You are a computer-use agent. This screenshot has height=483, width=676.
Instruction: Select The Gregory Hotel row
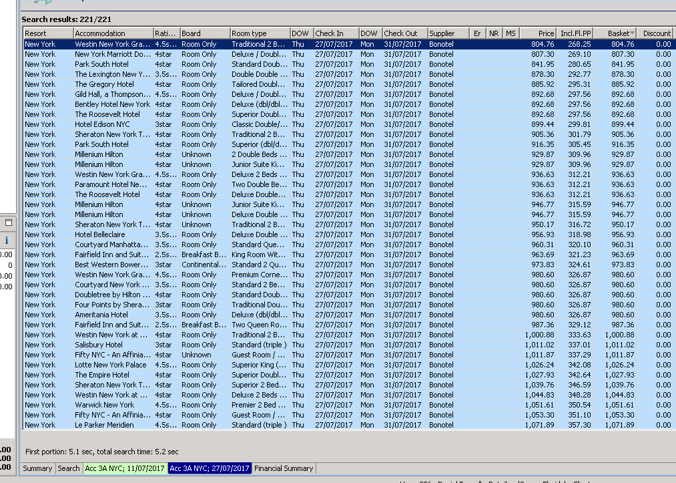(348, 84)
